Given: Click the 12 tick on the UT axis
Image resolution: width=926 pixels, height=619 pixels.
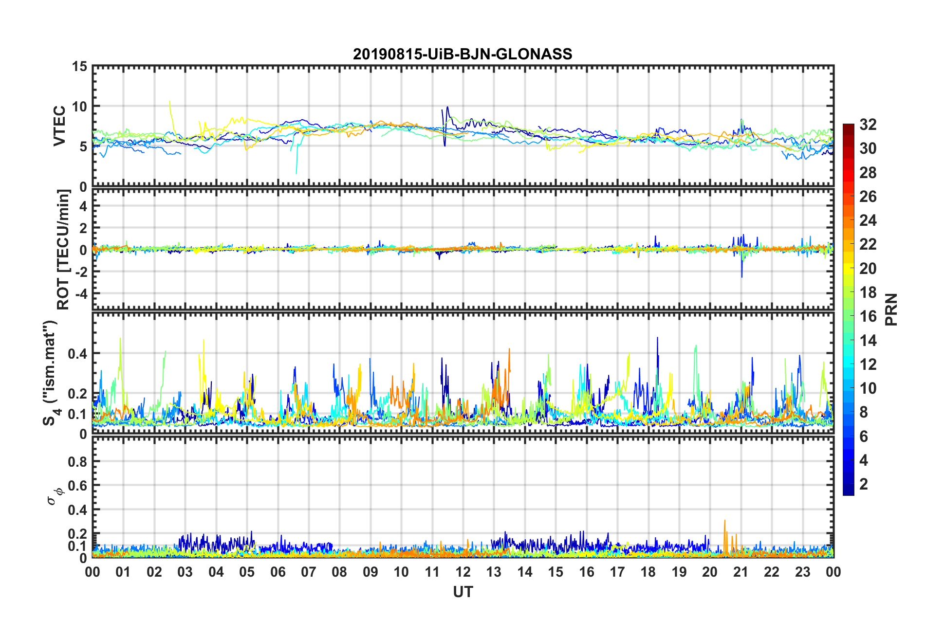Looking at the screenshot, I should click(463, 572).
